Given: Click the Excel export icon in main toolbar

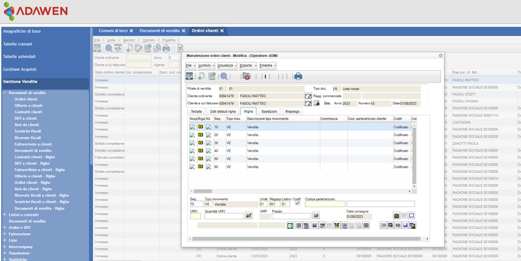Looking at the screenshot, I should click(180, 49).
